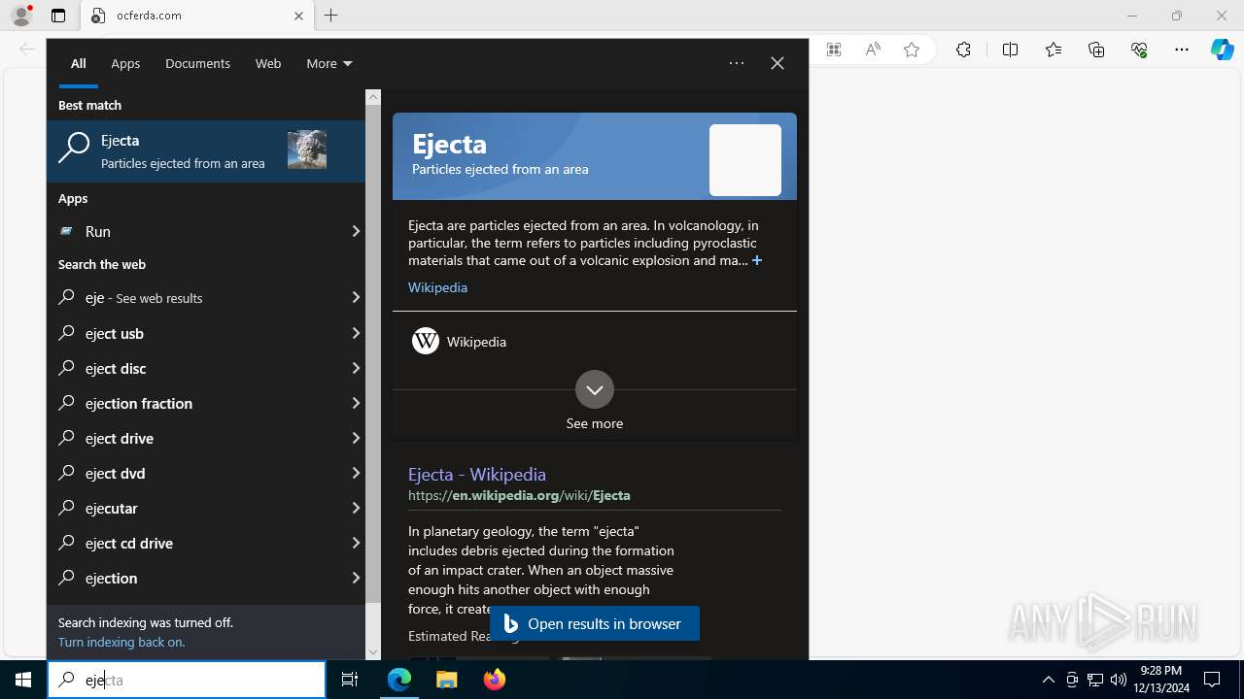Open the Ejecta best match result

[206, 150]
